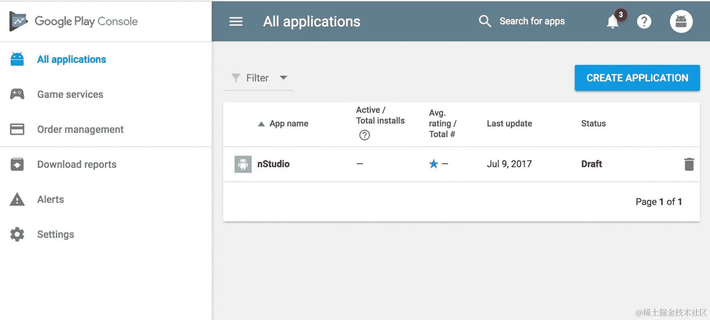Image resolution: width=710 pixels, height=320 pixels.
Task: Click the Draft status cell
Action: click(591, 164)
